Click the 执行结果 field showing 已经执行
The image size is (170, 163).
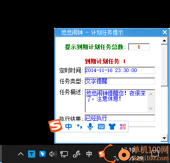[120, 118]
